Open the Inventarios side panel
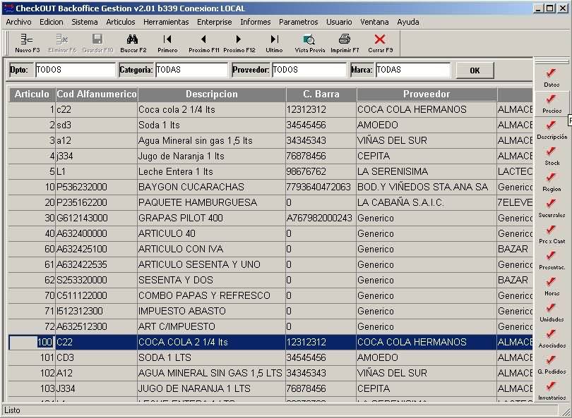Image resolution: width=572 pixels, height=418 pixels. click(552, 391)
